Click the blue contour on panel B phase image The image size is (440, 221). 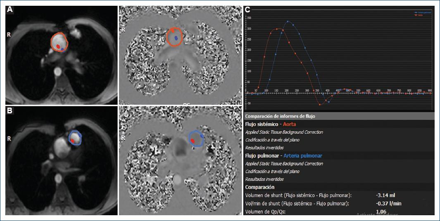click(190, 139)
